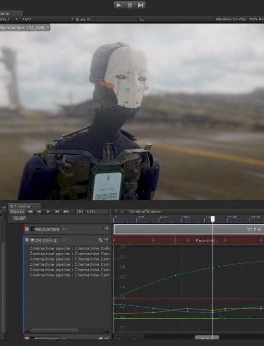Screen dimensions: 264x346
Task: Open the 16:9 aspect ratio dropdown
Action: point(48,19)
